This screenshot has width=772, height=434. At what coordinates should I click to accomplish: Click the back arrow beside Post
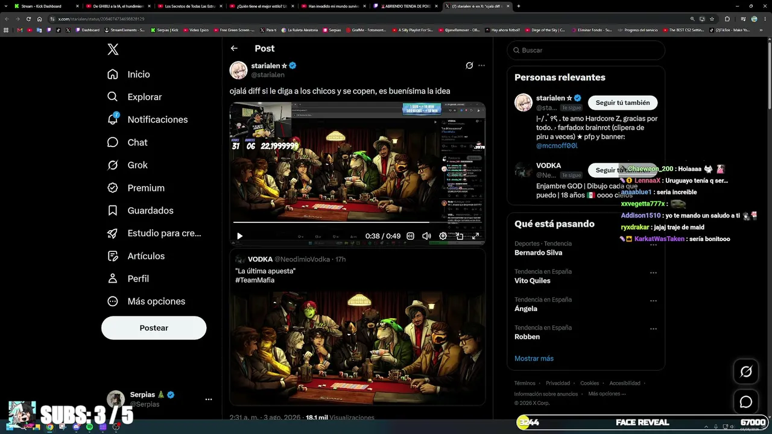click(x=234, y=48)
